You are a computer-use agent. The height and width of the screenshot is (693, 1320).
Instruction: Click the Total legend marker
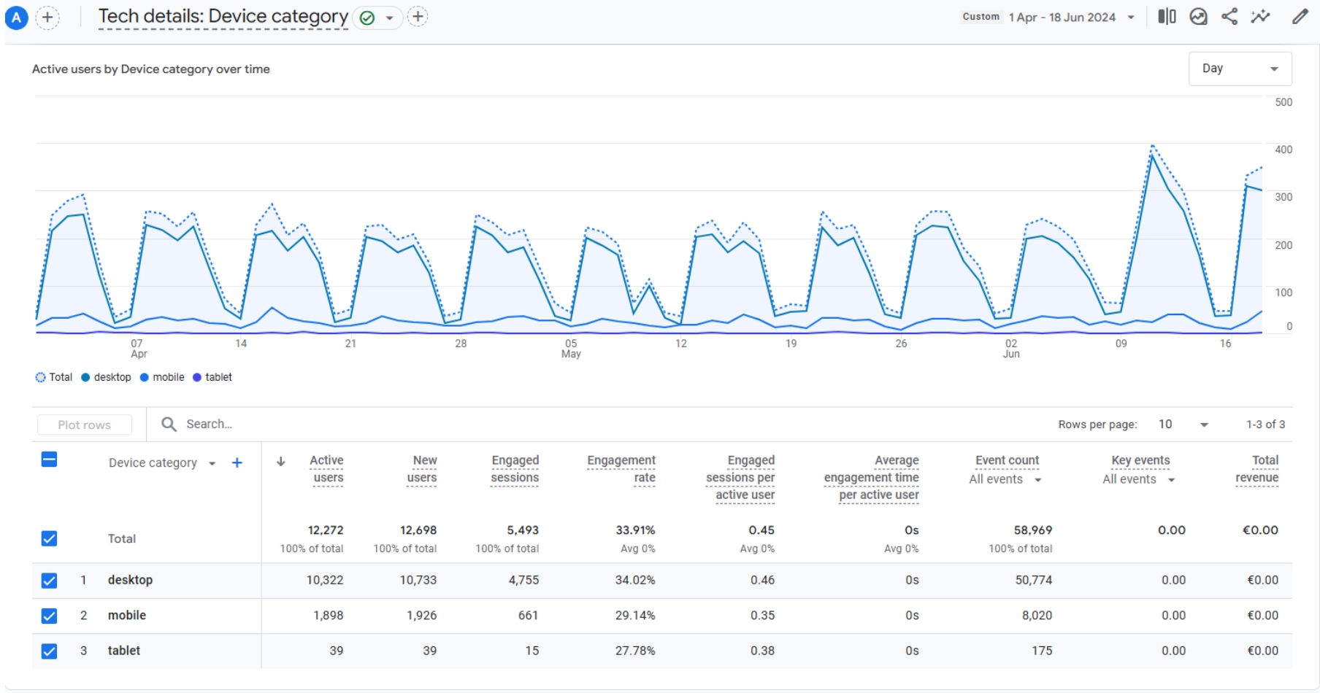pos(40,377)
